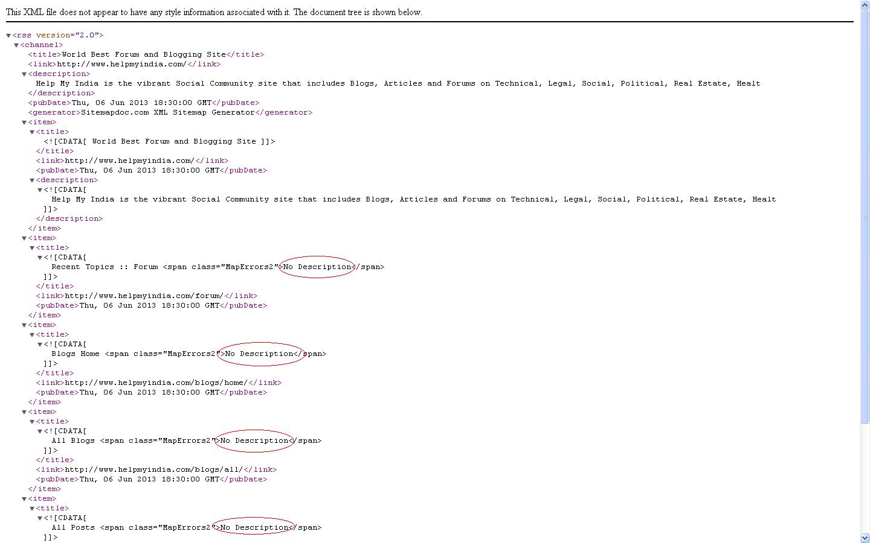The width and height of the screenshot is (870, 543).
Task: Collapse the CDATA block containing All Blogs
Action: tap(40, 431)
